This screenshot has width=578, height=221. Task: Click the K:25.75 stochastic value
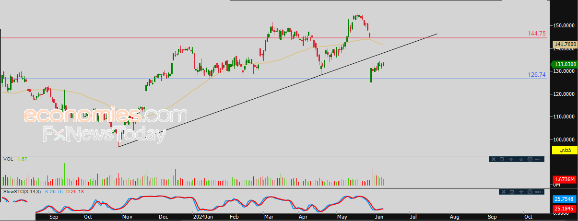(x=54, y=191)
